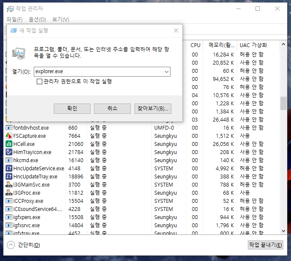
Task: Open the 보기(V) menu
Action: click(x=61, y=19)
